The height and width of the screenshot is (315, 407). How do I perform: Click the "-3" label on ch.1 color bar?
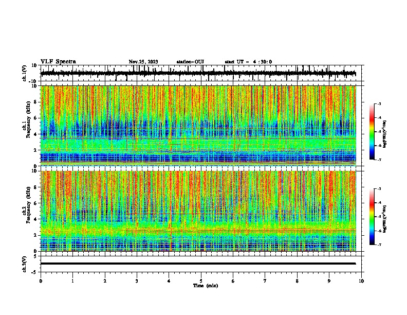tap(379, 104)
